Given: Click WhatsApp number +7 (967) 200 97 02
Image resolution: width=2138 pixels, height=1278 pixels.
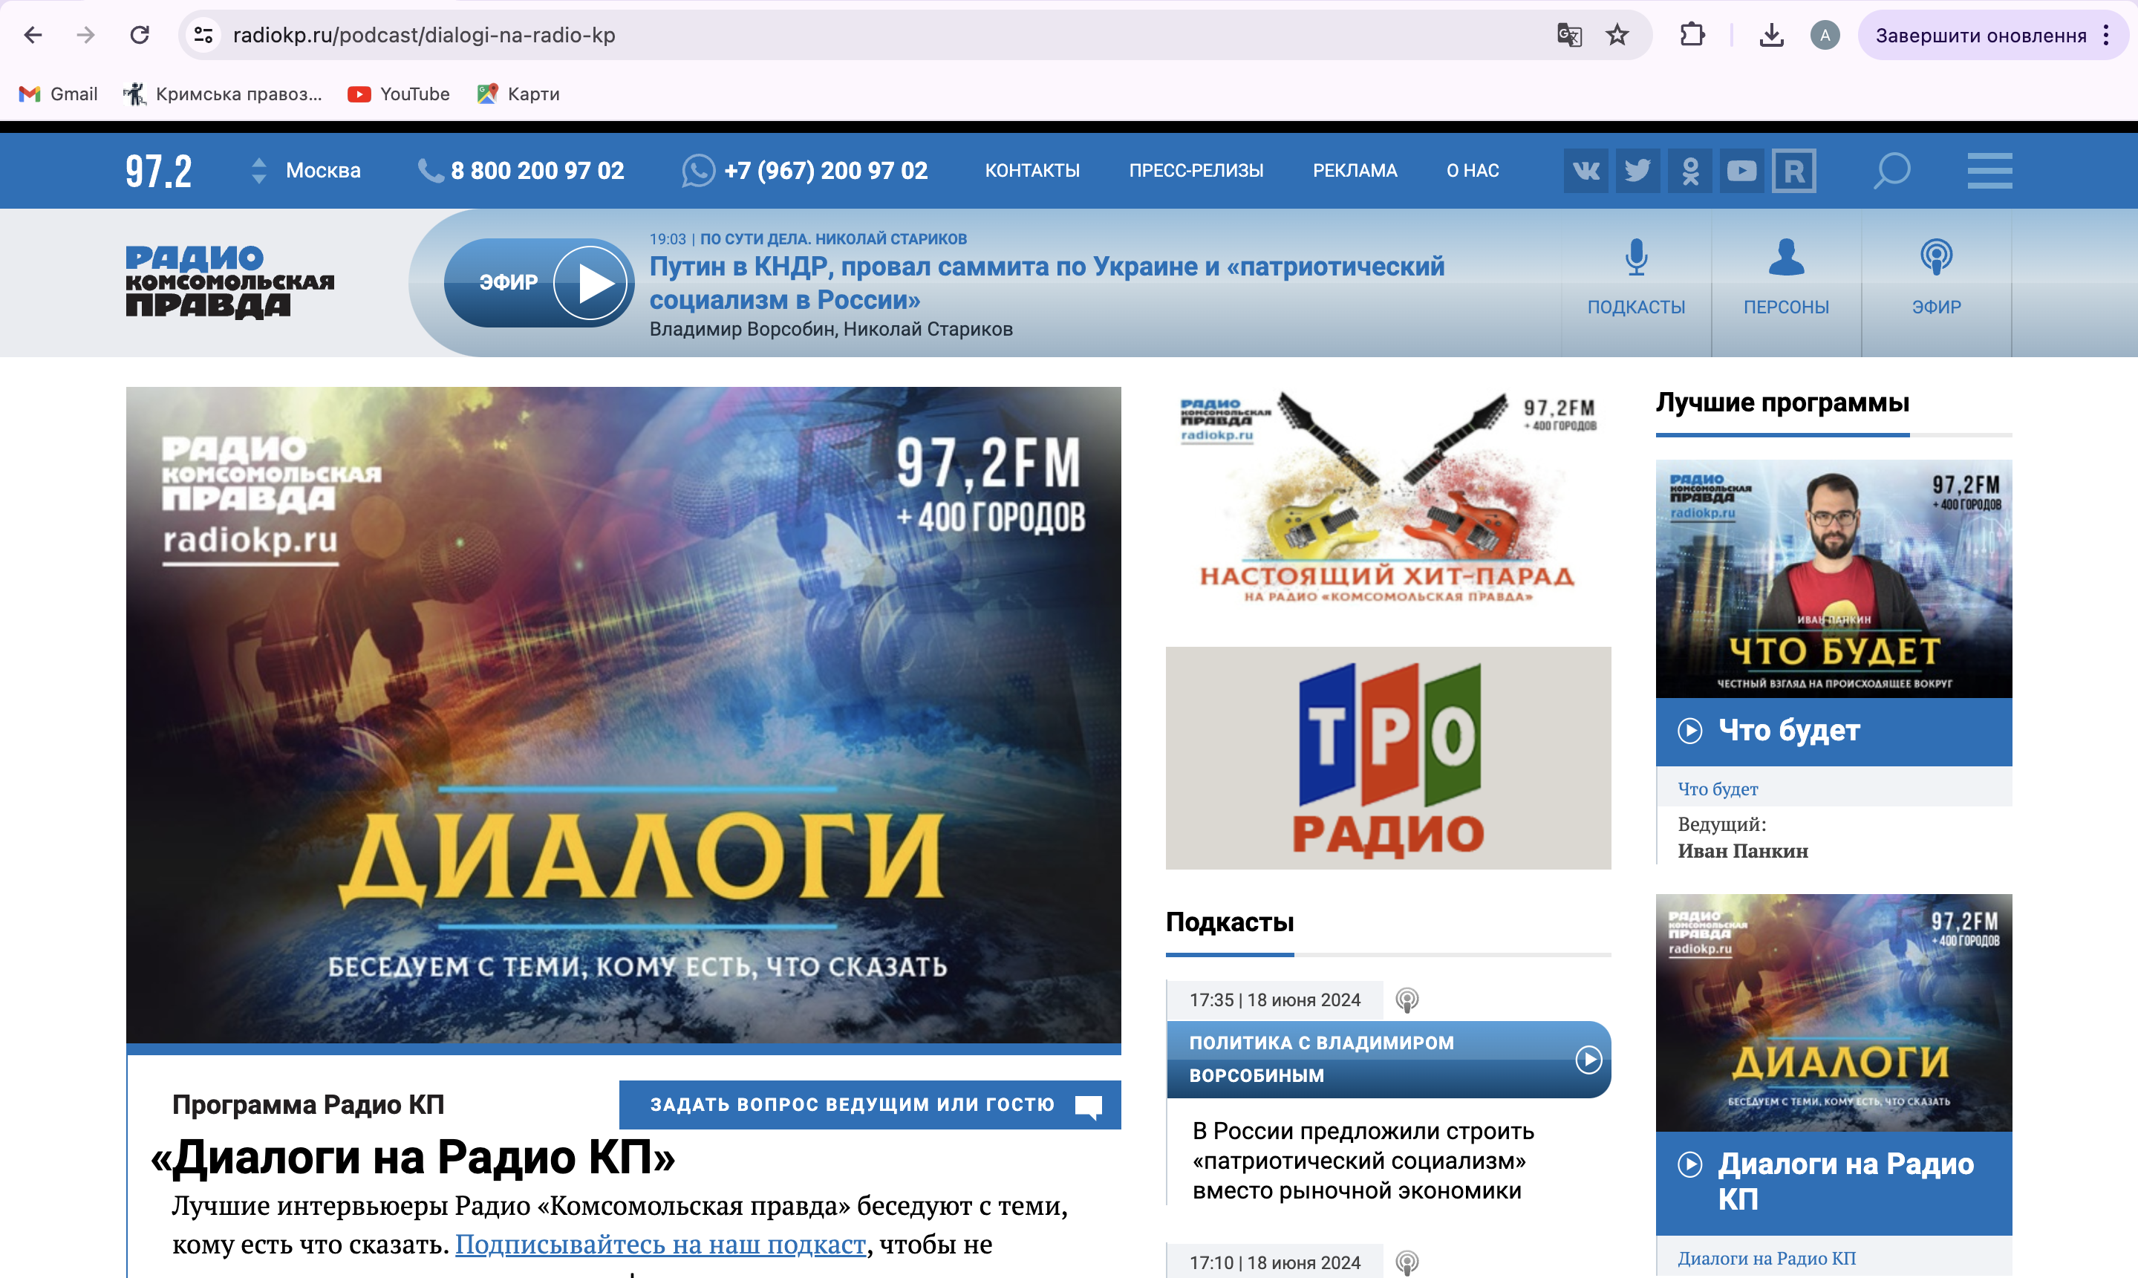Looking at the screenshot, I should (x=826, y=171).
